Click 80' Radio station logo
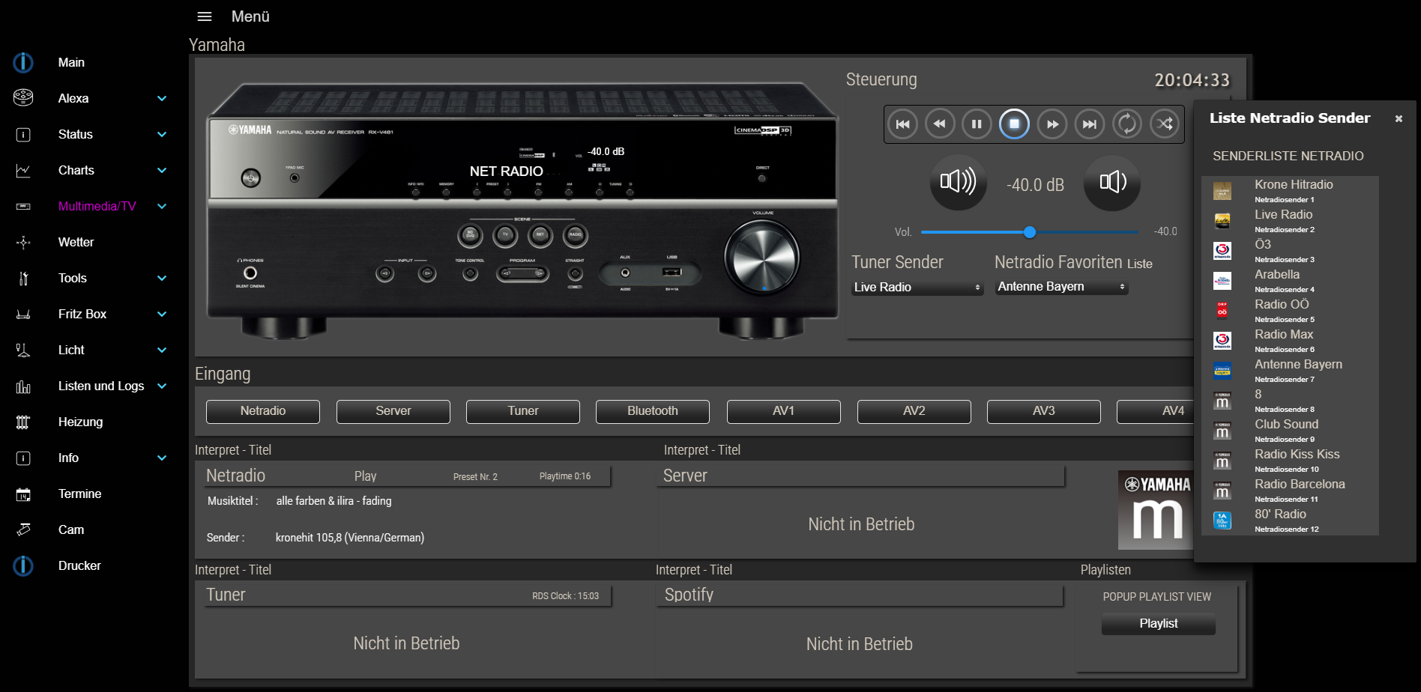 1222,520
